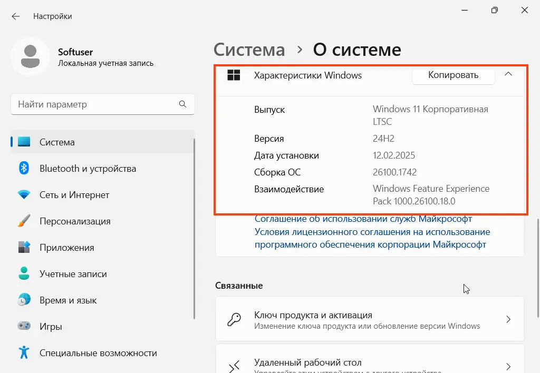540x373 pixels.
Task: Click the Учетные записи person icon
Action: [x=24, y=273]
